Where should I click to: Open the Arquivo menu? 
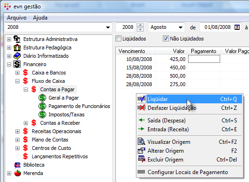coord(17,18)
